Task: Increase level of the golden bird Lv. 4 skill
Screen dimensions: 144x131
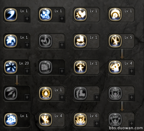Action: point(132,71)
